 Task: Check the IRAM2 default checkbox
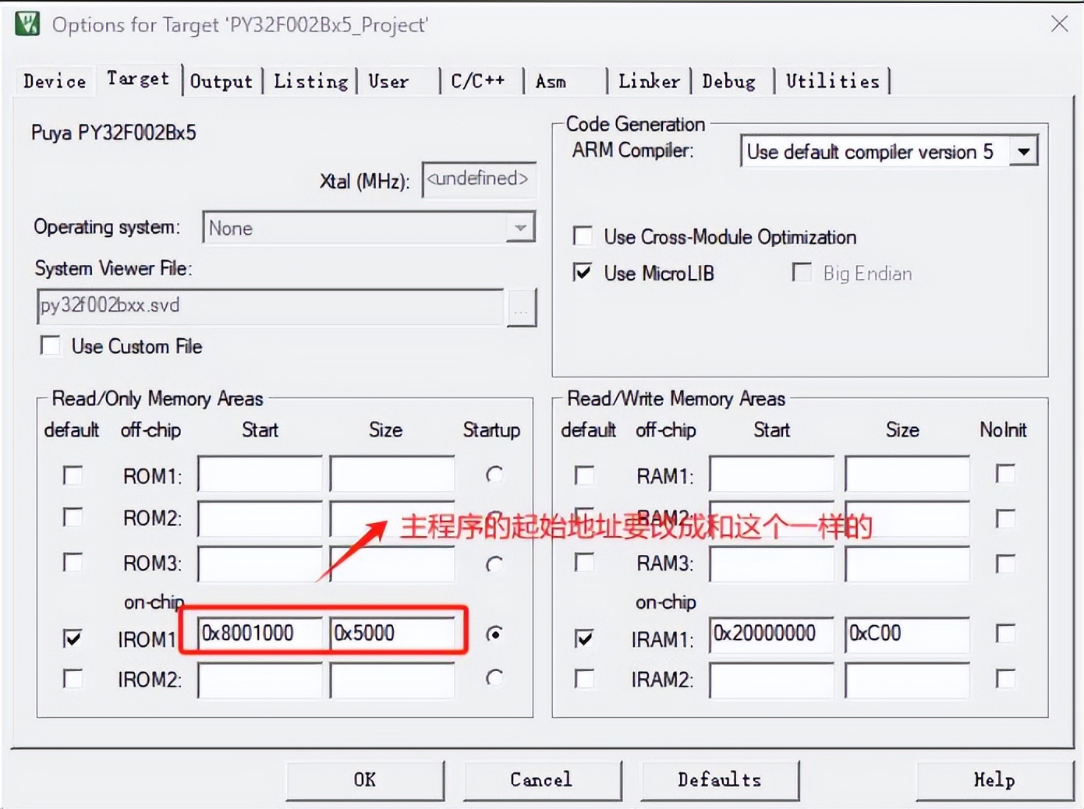pyautogui.click(x=584, y=679)
